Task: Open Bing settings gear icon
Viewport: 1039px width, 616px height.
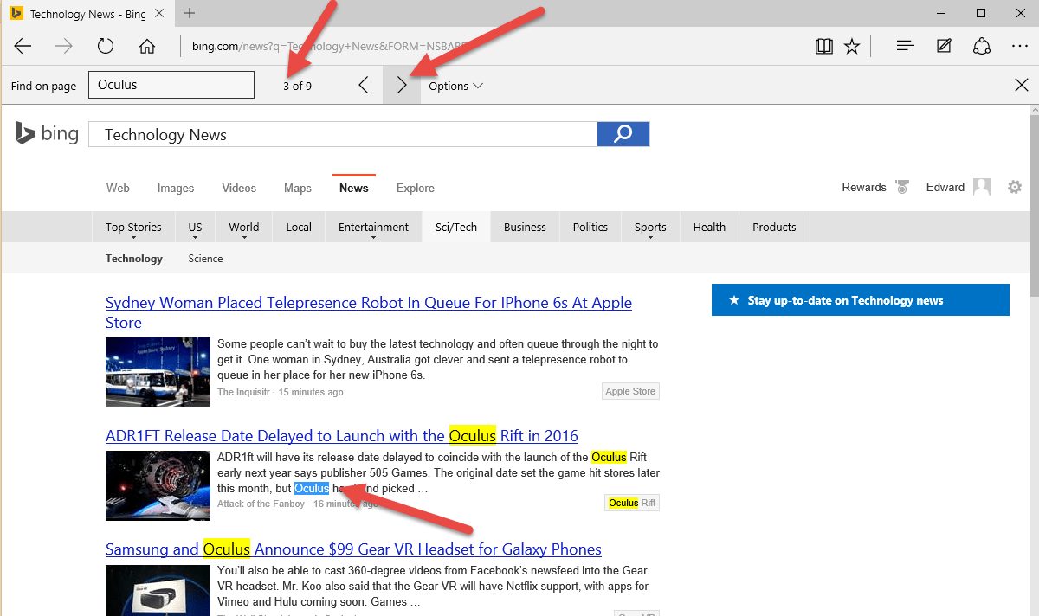Action: [x=1015, y=187]
